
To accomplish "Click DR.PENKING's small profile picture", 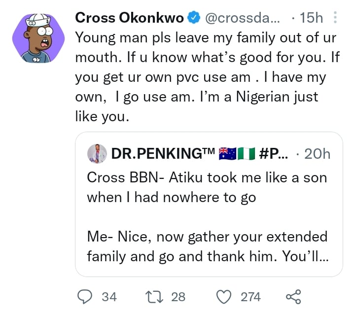I will point(97,154).
